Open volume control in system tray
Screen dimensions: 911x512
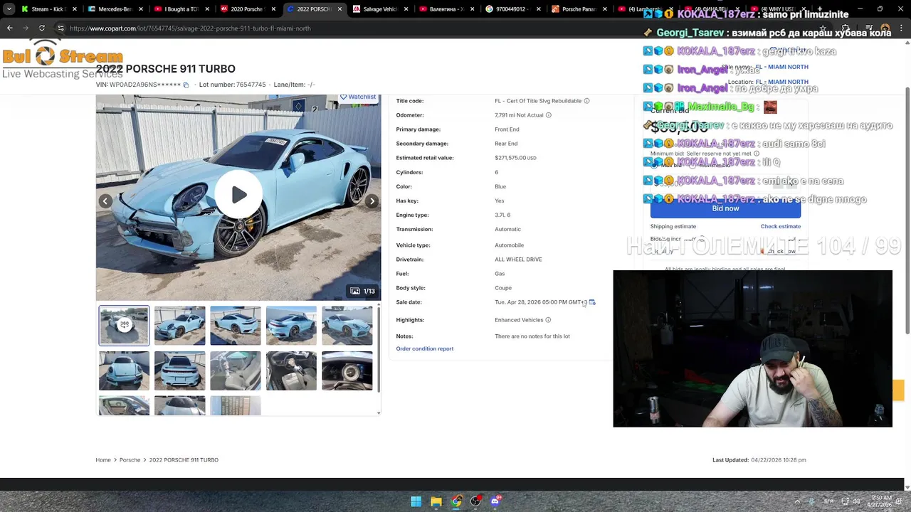pos(856,501)
